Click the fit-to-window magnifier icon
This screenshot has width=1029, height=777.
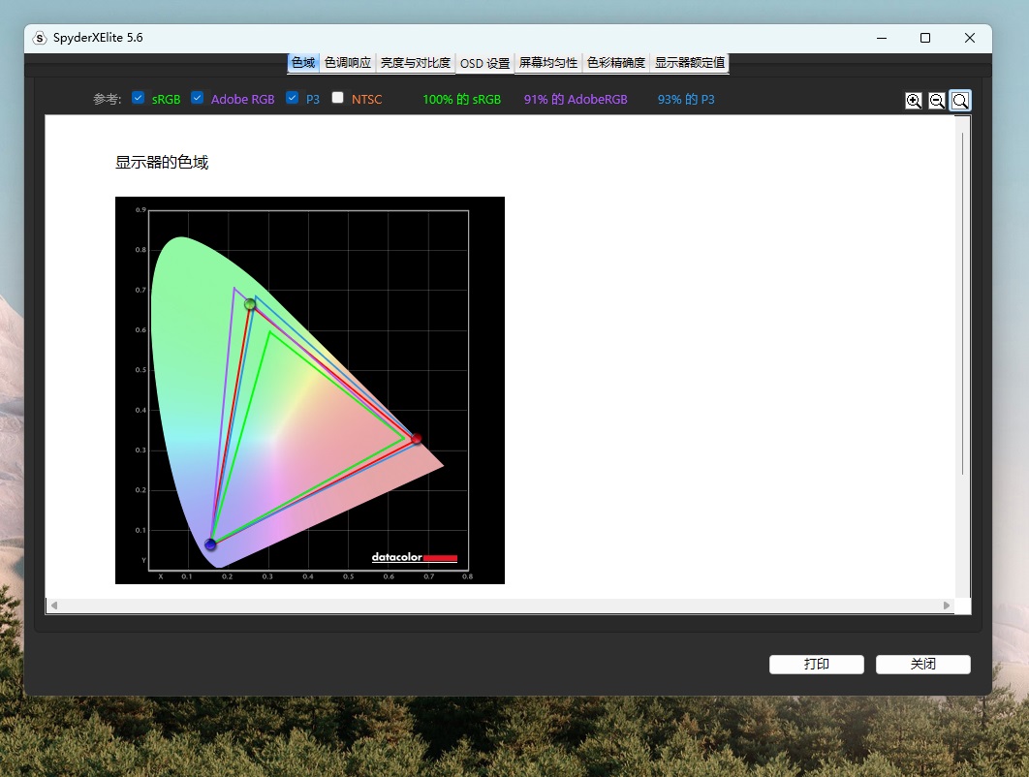960,101
